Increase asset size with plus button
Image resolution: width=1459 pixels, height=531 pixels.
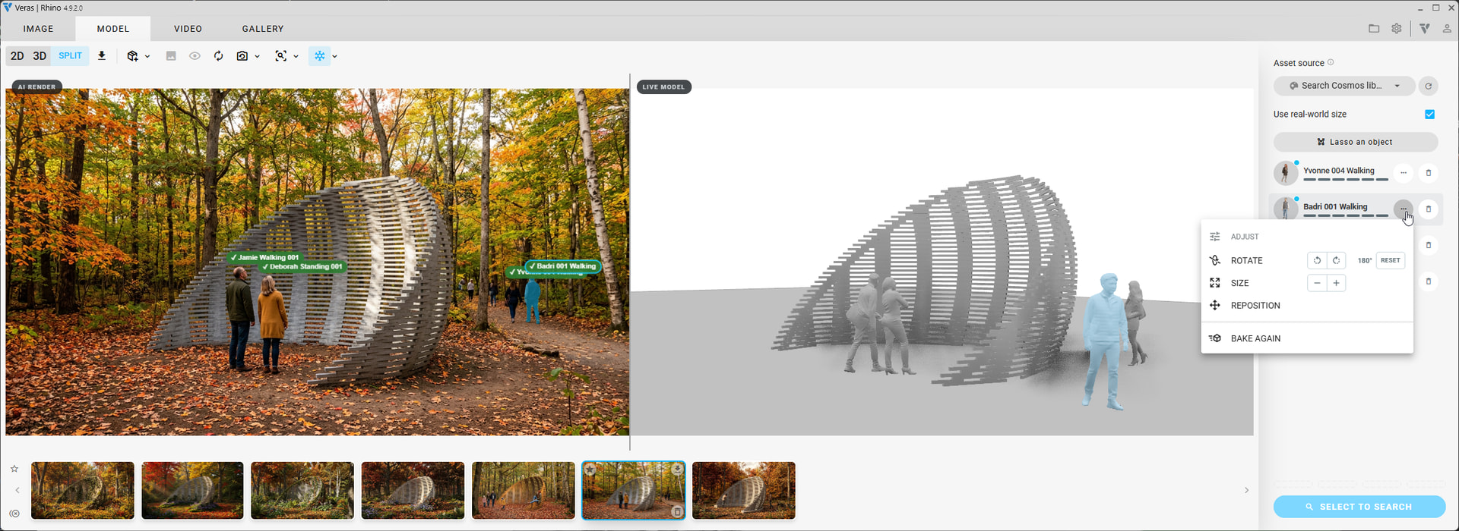click(x=1336, y=283)
